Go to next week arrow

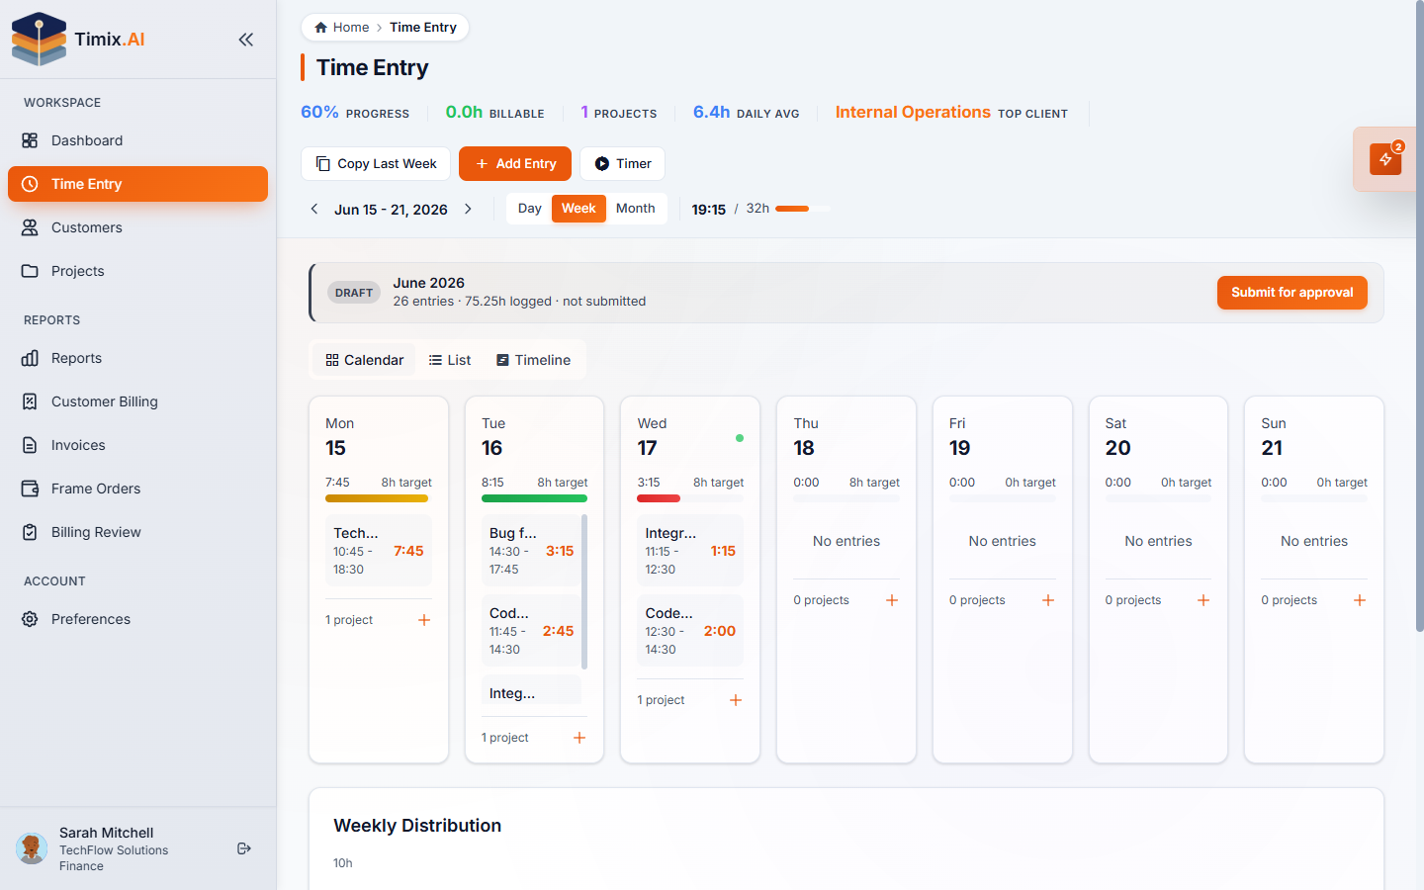coord(469,209)
